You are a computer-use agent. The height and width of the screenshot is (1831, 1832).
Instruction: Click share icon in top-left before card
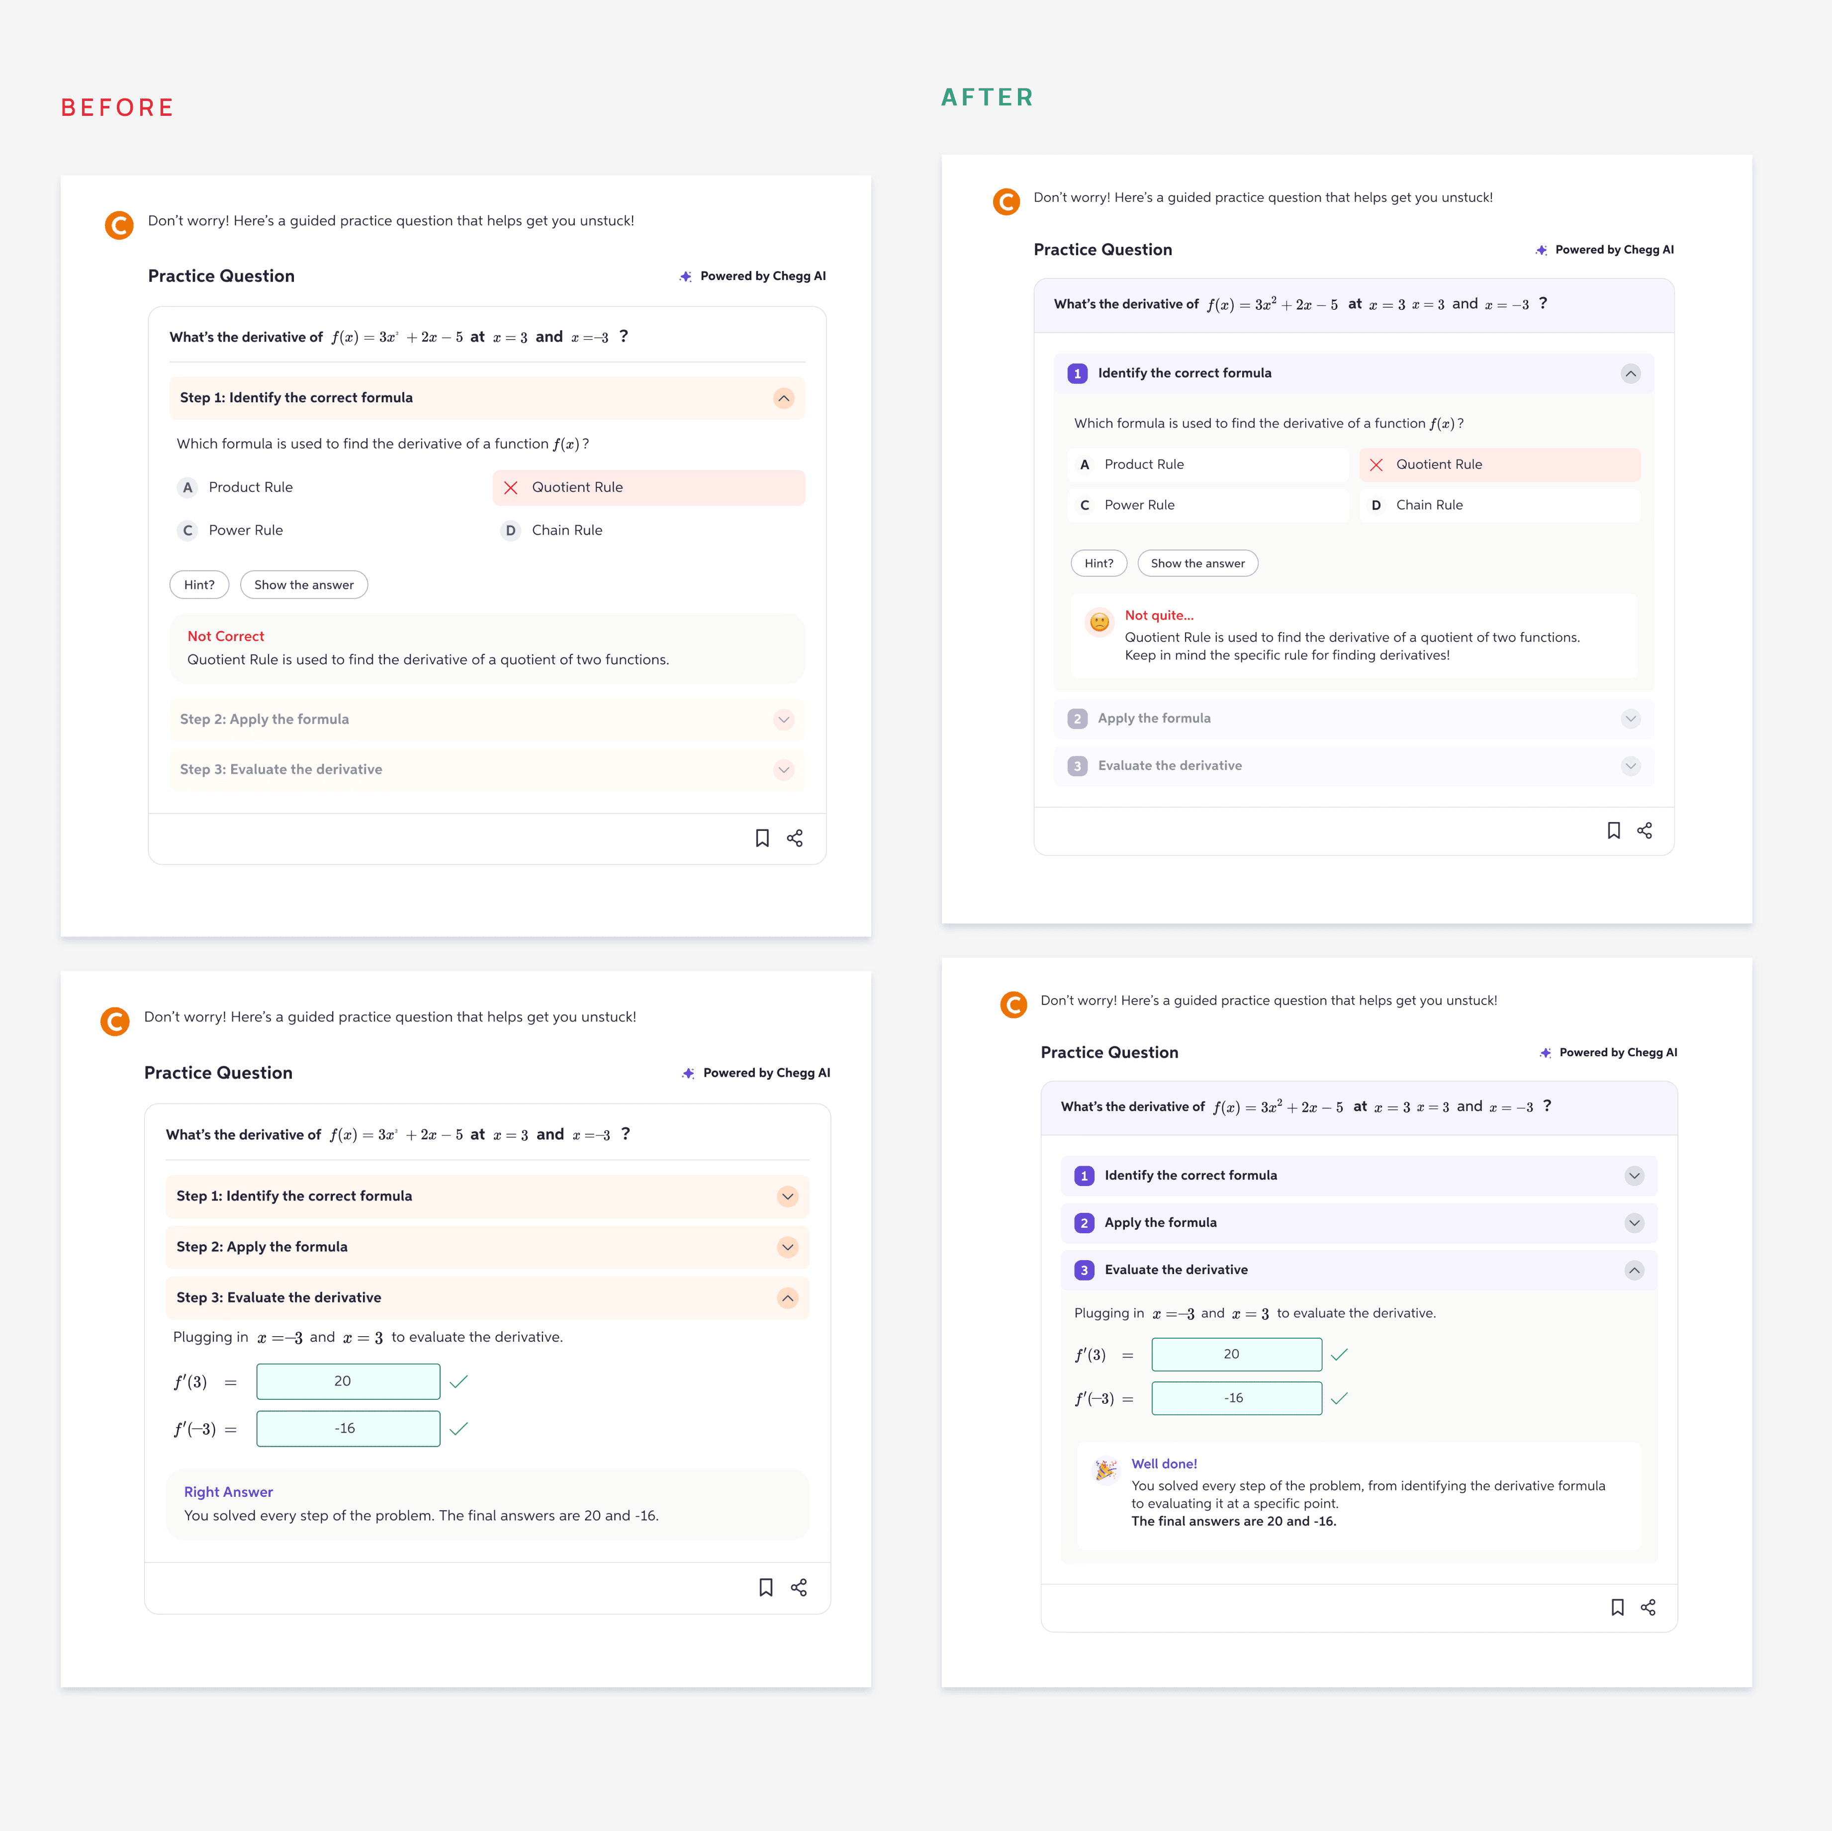click(795, 838)
